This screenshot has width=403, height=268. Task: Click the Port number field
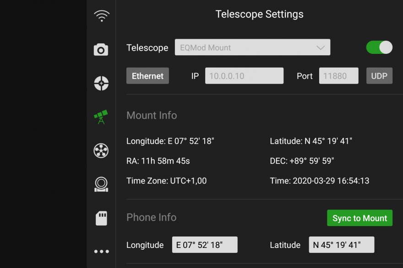tap(338, 76)
